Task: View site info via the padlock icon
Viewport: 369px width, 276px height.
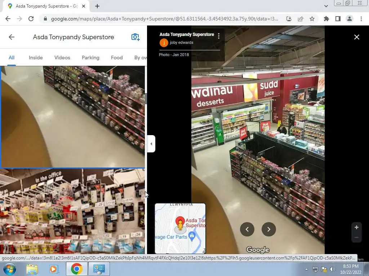Action: (x=45, y=19)
